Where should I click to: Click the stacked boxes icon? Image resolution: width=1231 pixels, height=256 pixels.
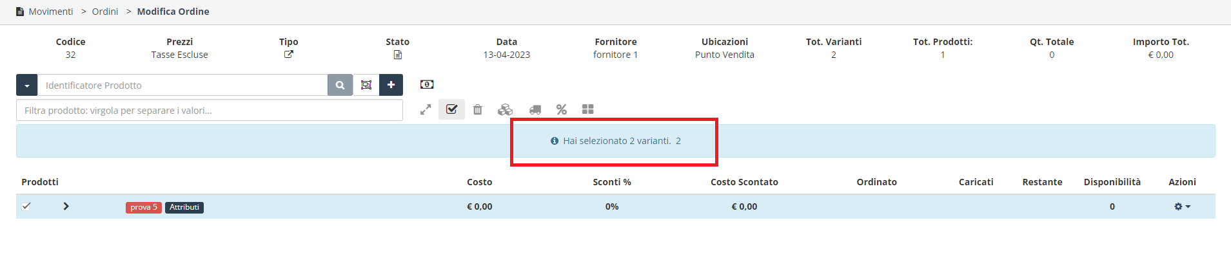coord(505,109)
